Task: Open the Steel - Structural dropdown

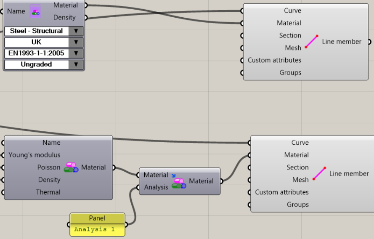Action: point(76,31)
